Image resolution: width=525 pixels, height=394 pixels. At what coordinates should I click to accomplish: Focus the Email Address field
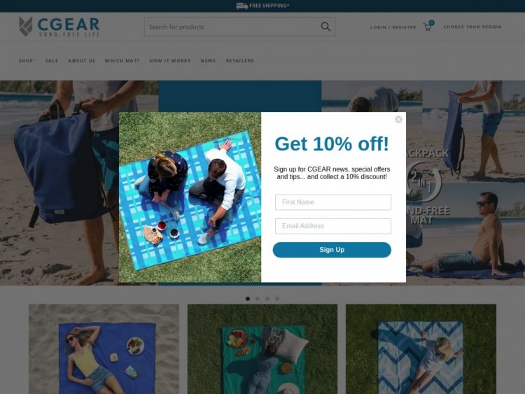333,226
